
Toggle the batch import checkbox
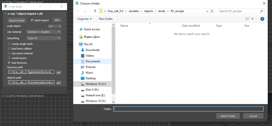[32, 20]
